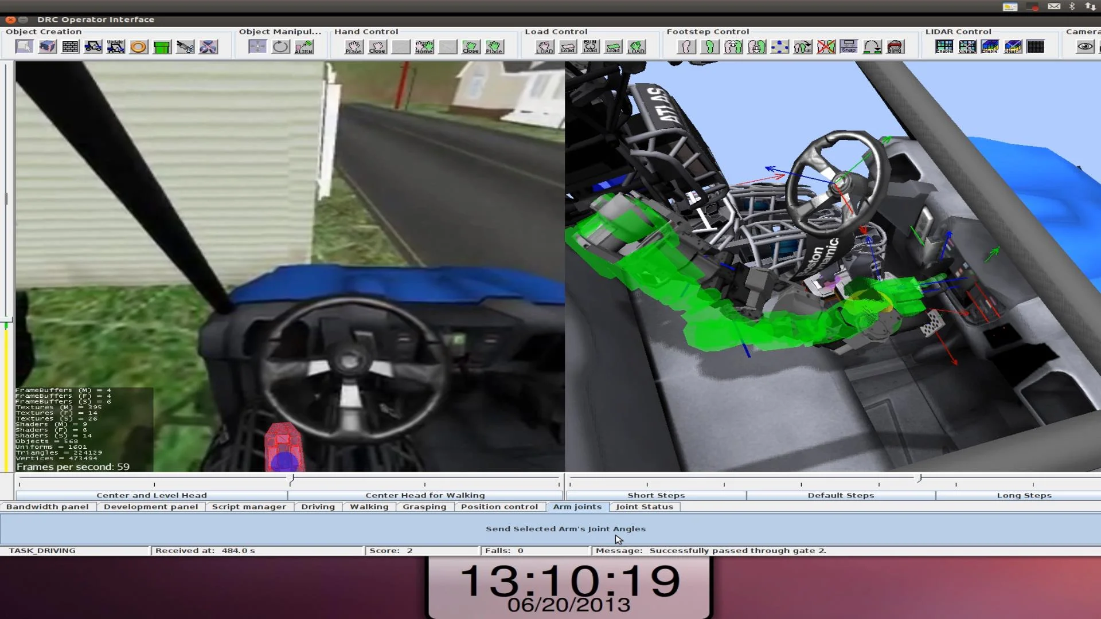Image resolution: width=1101 pixels, height=619 pixels.
Task: Click the ALIGN tool in Object Manipulation
Action: 304,47
